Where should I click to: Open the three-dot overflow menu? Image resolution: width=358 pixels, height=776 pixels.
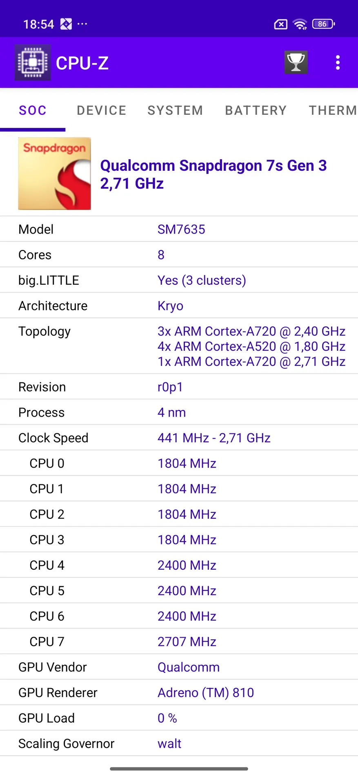[338, 62]
